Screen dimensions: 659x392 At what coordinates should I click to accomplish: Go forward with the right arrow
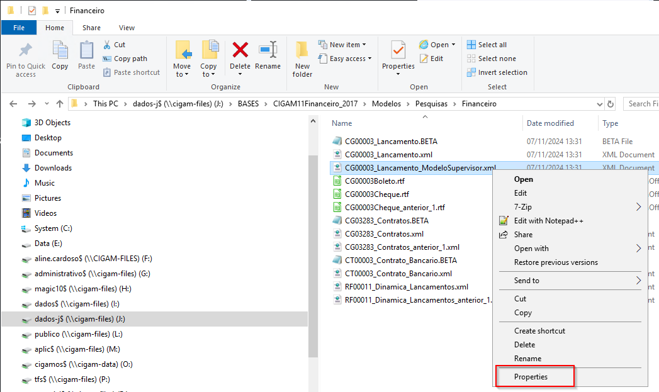pyautogui.click(x=32, y=104)
